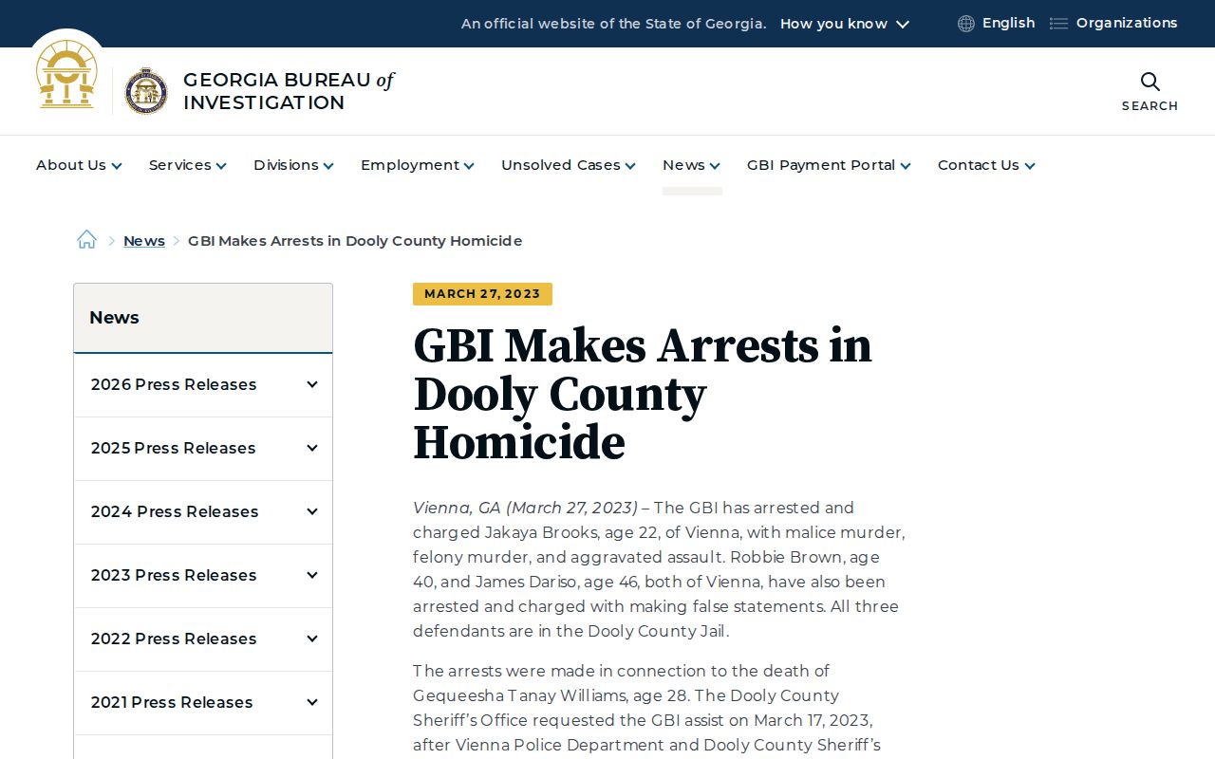Expand 2022 Press Releases chevron

click(311, 639)
